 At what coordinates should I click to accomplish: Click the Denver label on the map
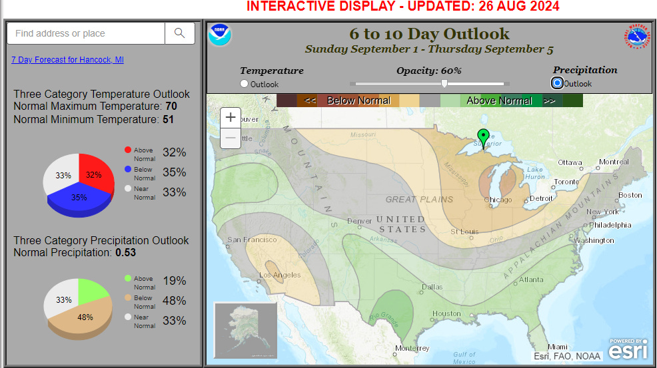360,221
